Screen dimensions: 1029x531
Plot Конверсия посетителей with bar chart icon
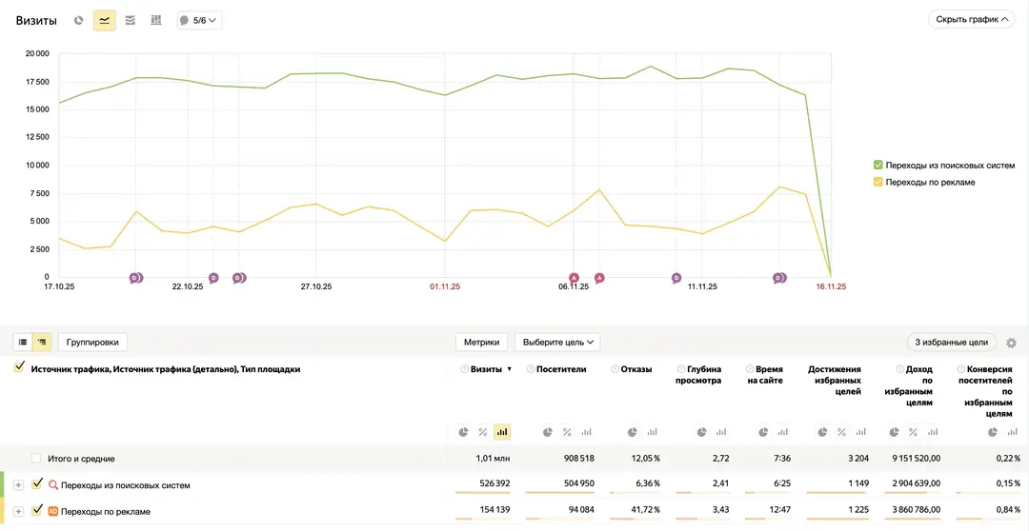click(x=1012, y=432)
